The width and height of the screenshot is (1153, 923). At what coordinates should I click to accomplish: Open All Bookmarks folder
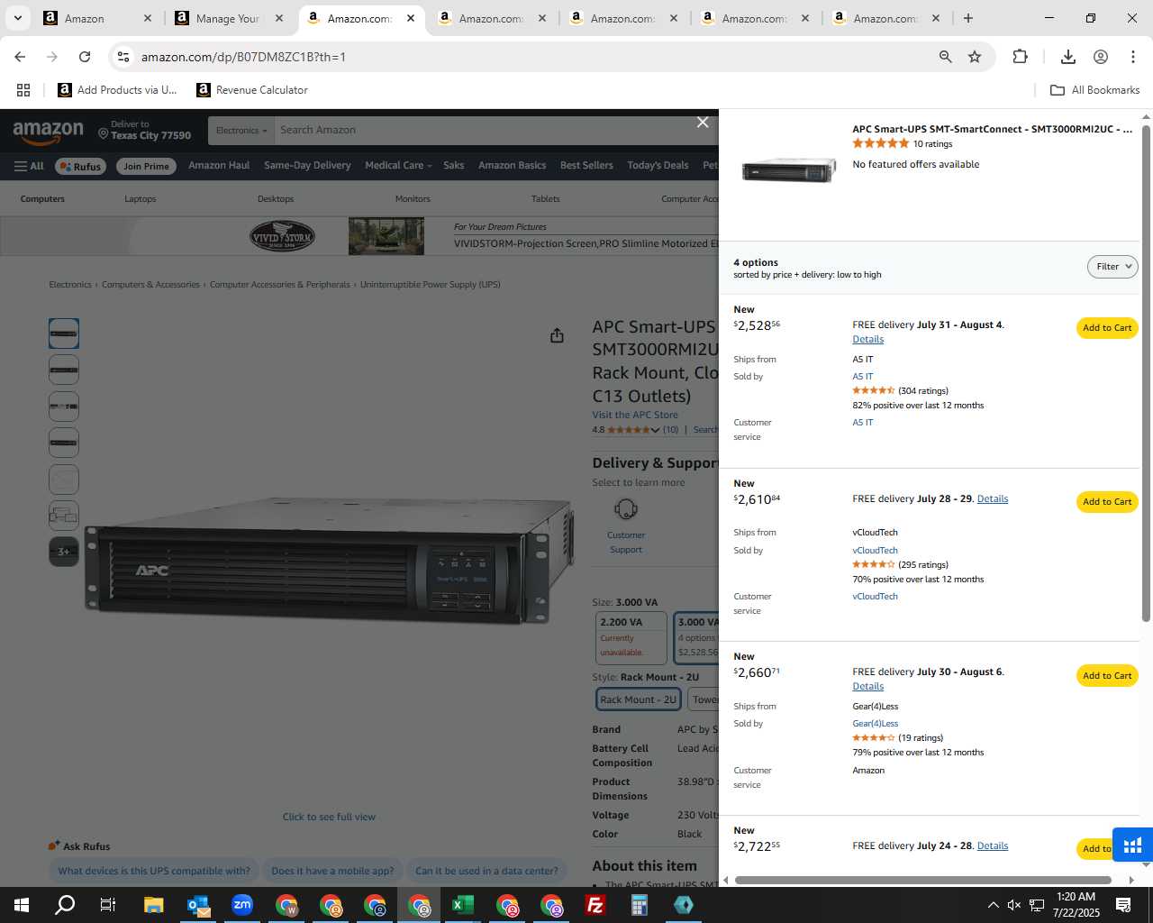[1095, 90]
